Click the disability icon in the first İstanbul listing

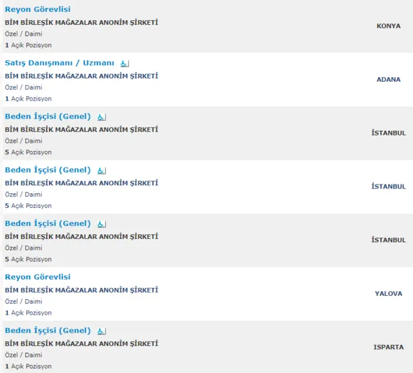tap(102, 117)
